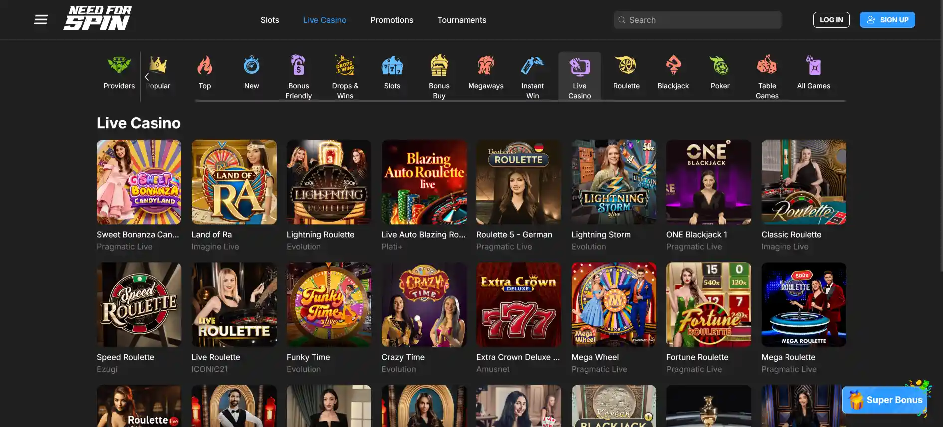943x427 pixels.
Task: Launch the Crazy Time thumbnail
Action: [x=424, y=304]
